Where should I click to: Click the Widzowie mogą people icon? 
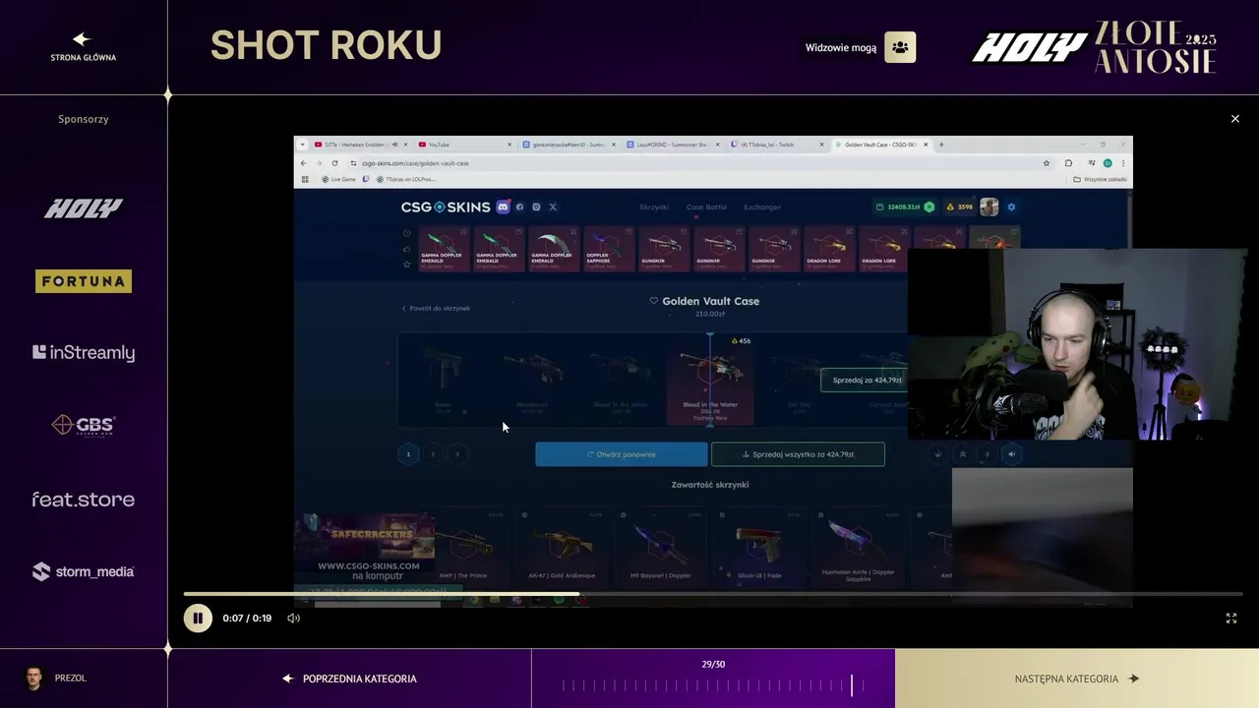(900, 47)
